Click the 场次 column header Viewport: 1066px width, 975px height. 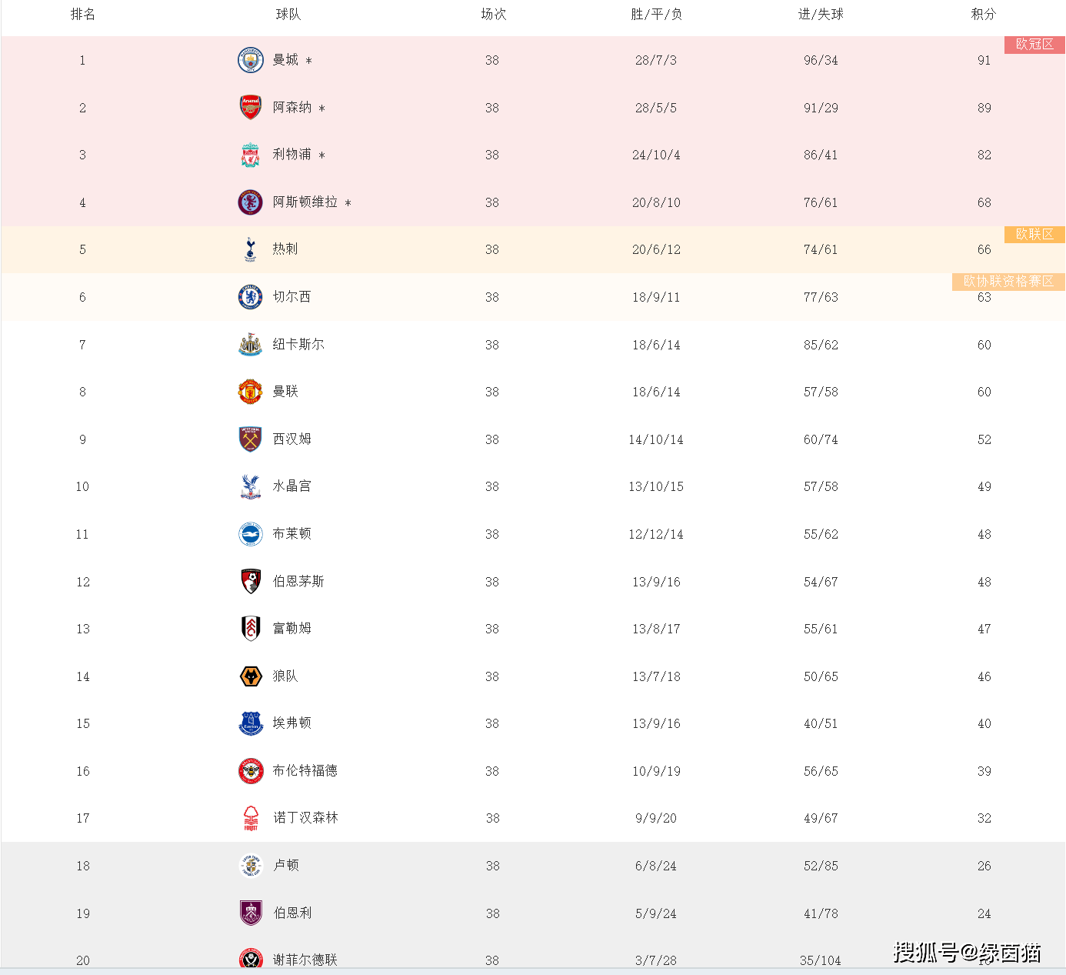(494, 15)
